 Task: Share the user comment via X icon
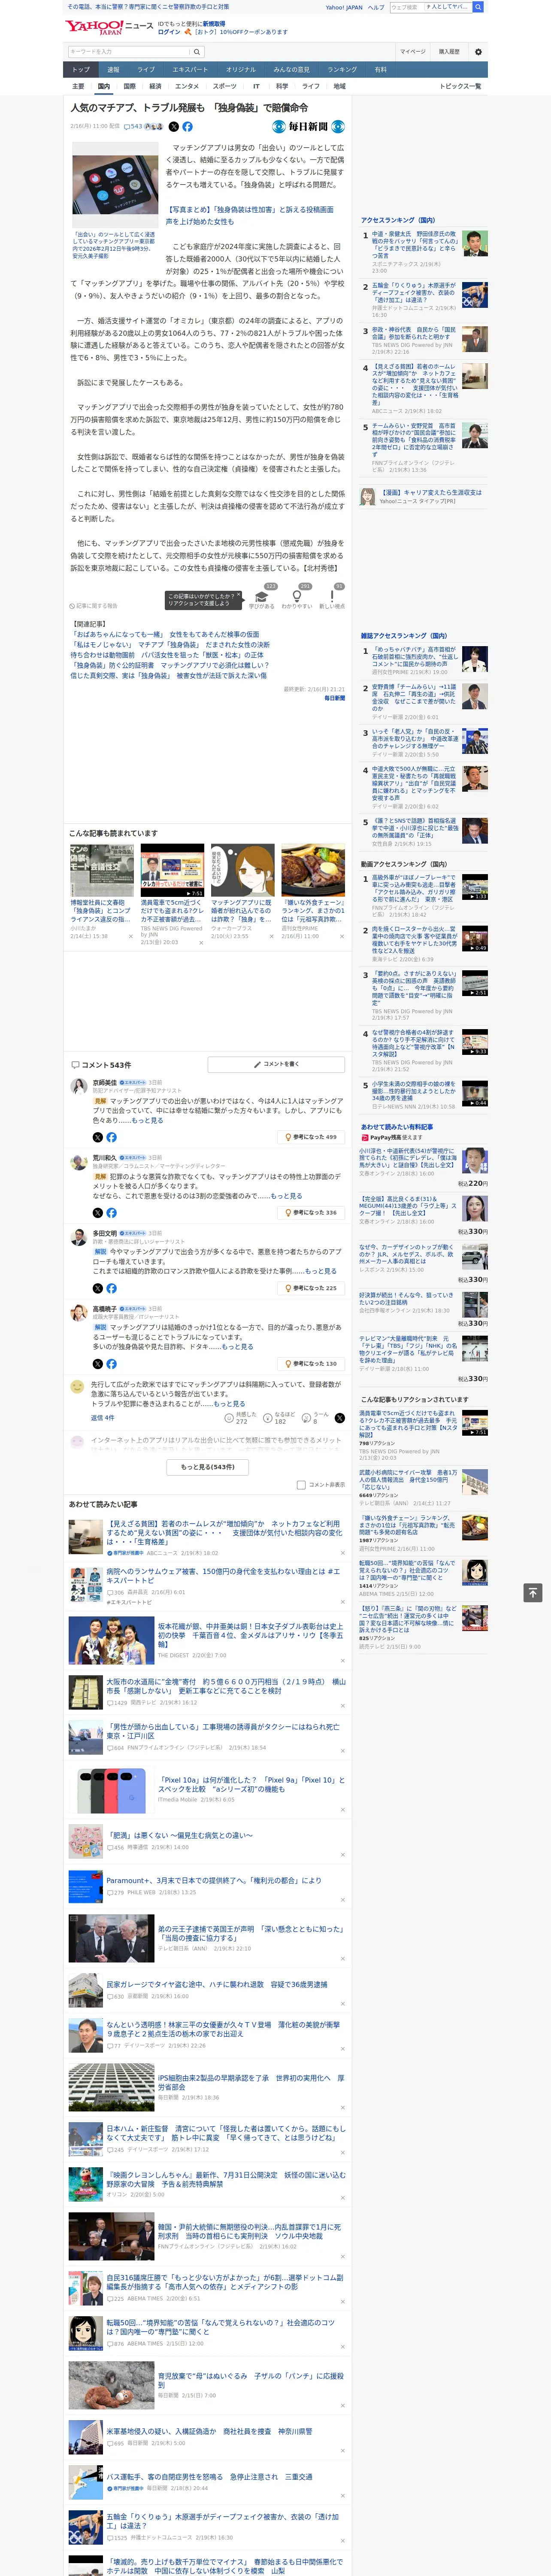(339, 1418)
